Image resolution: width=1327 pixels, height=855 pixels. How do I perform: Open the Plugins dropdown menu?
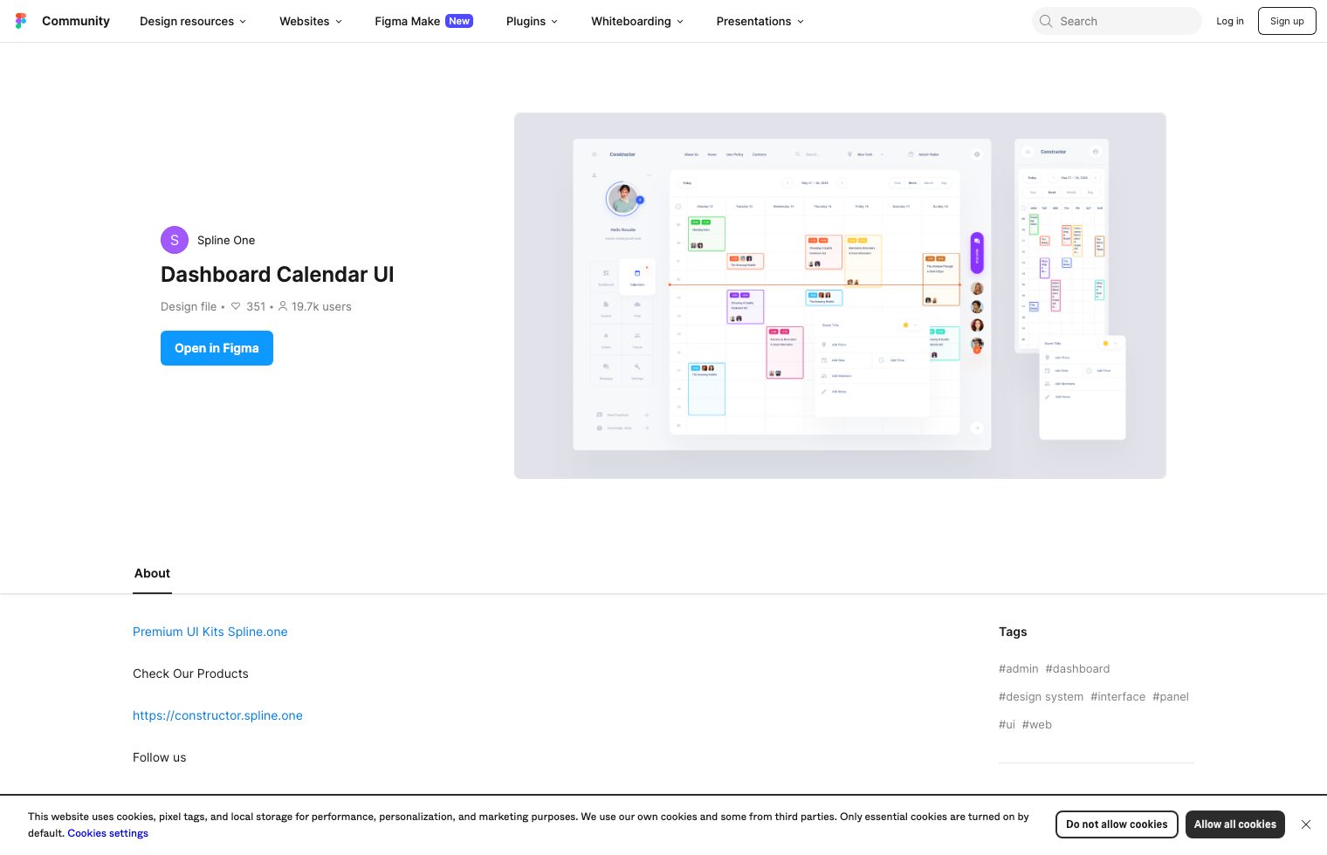[531, 21]
